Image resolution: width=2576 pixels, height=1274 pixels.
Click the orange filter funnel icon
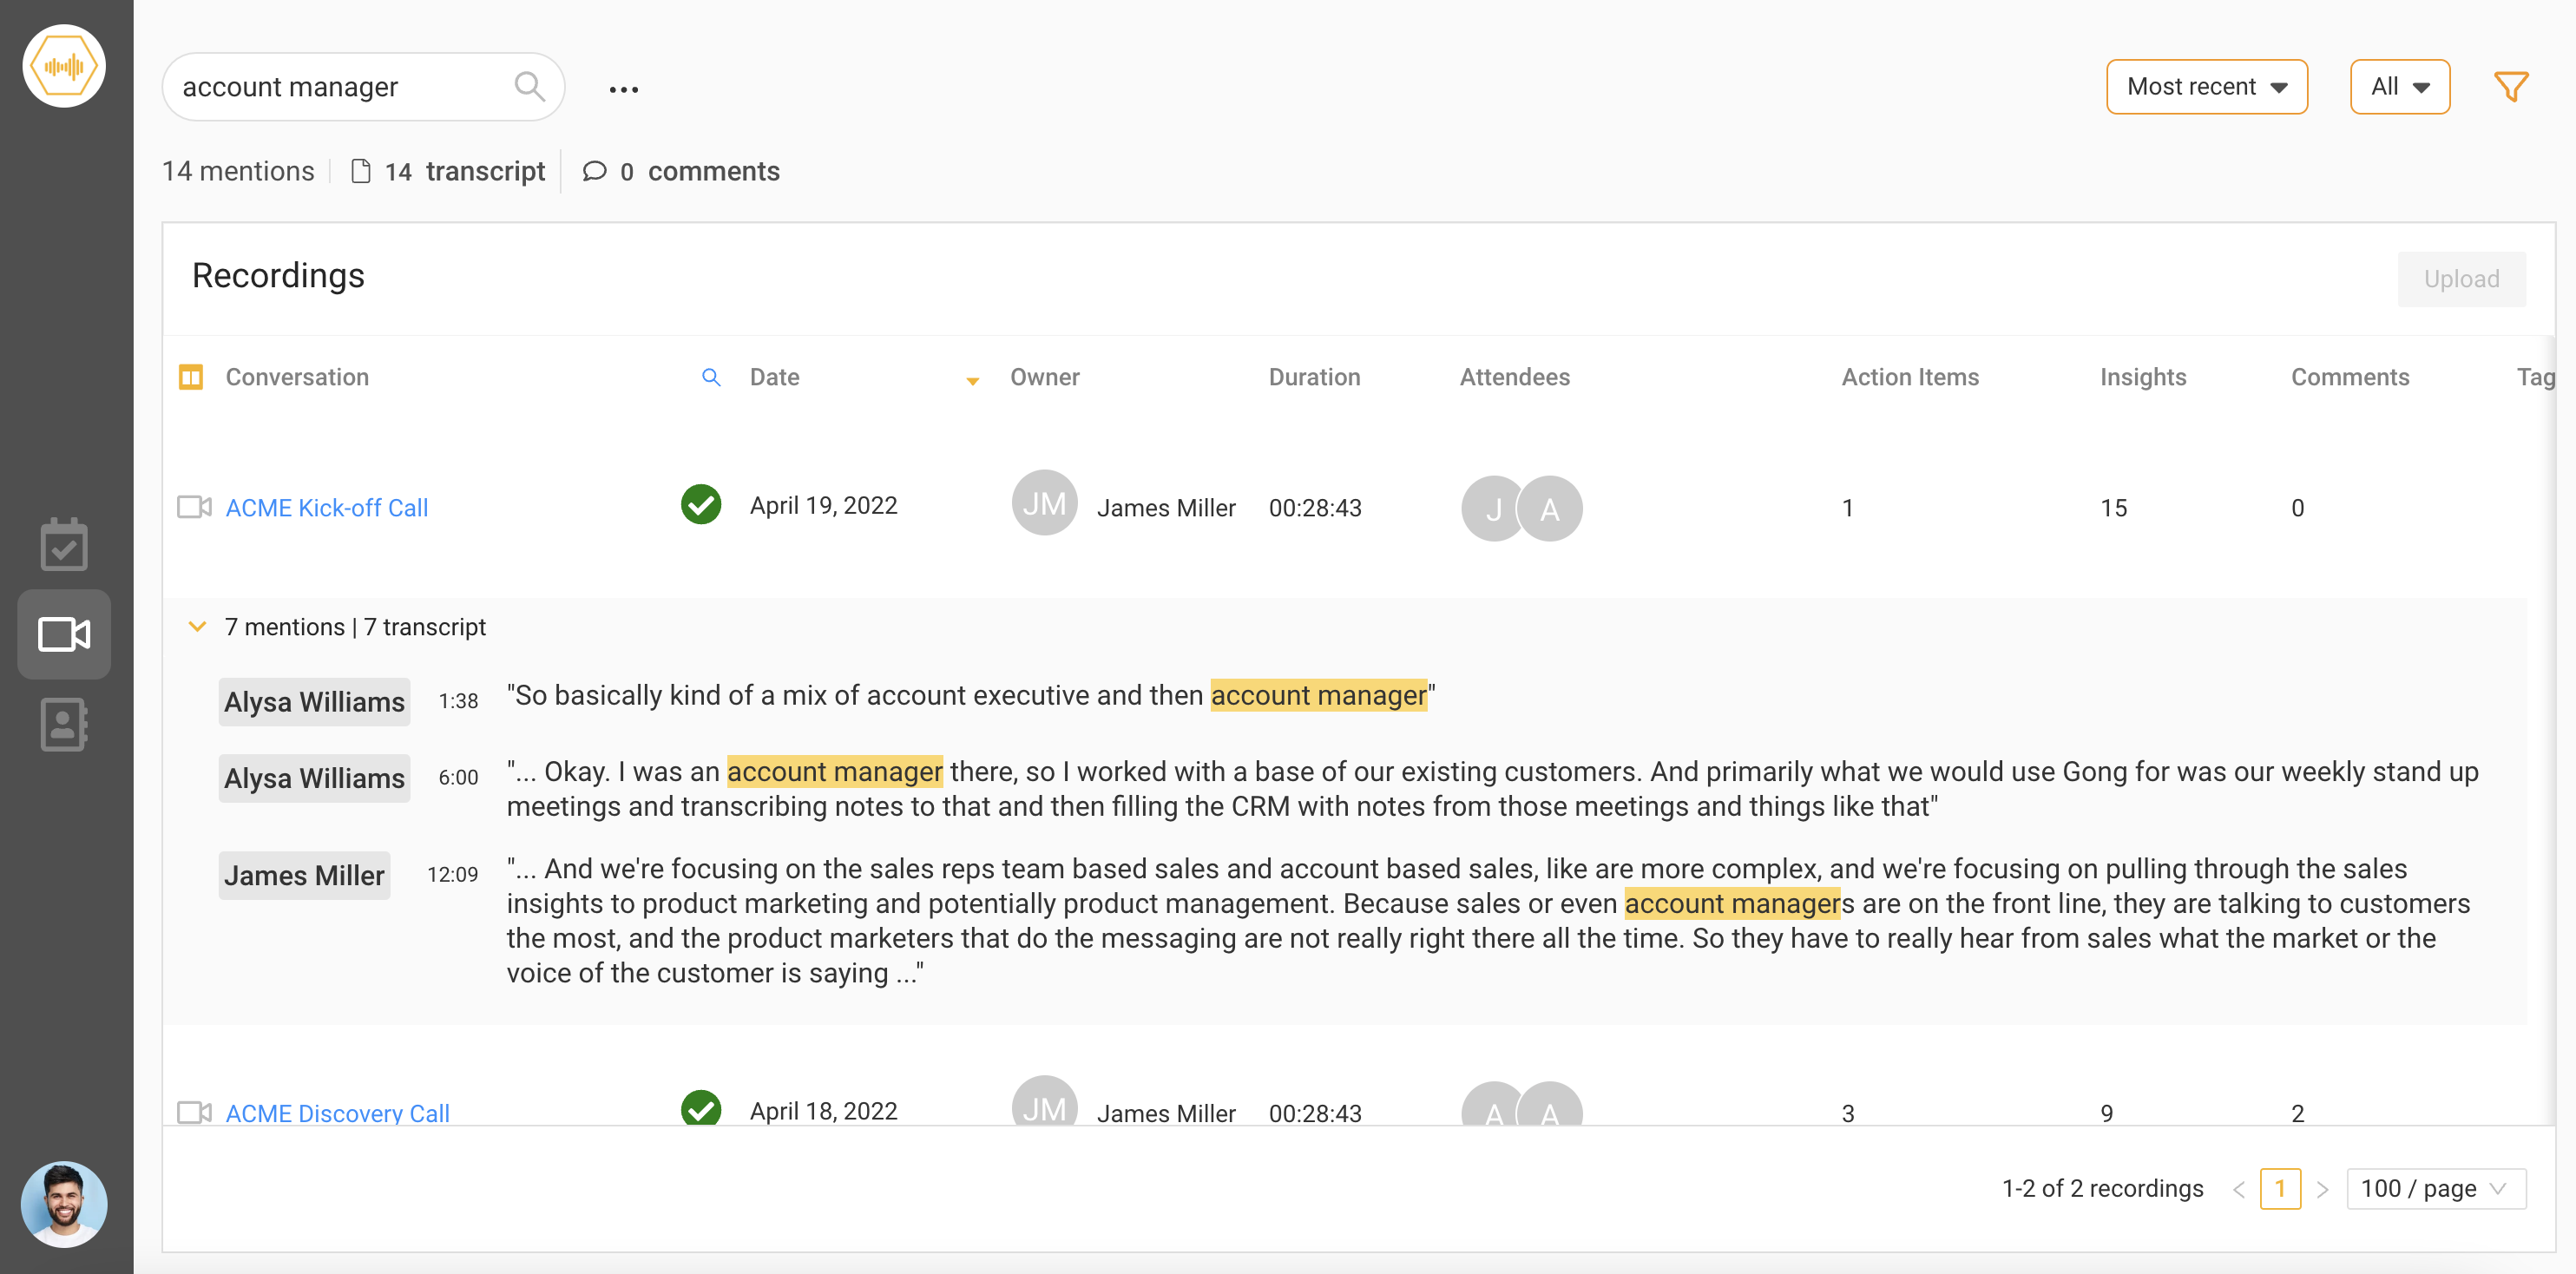[x=2510, y=87]
